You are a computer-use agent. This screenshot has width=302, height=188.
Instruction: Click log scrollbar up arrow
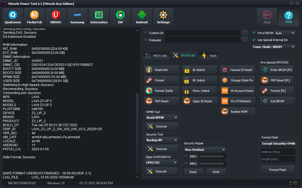(137, 30)
